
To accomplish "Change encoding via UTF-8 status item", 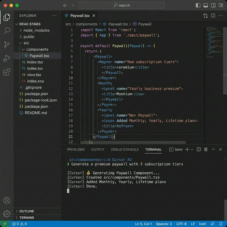I will coord(181,224).
